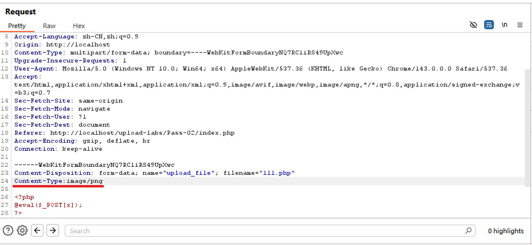
Task: Go to next search match arrow
Action: (x=53, y=230)
